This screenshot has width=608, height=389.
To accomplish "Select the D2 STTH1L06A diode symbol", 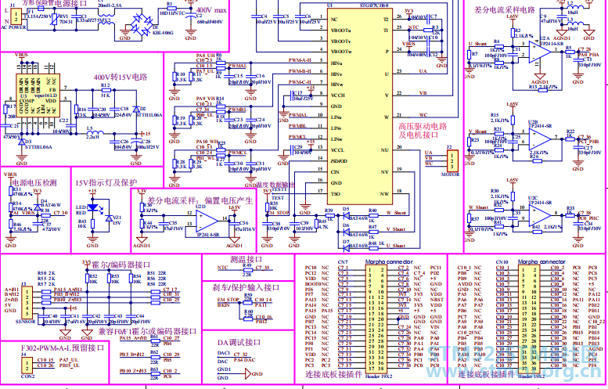I will pyautogui.click(x=136, y=110).
